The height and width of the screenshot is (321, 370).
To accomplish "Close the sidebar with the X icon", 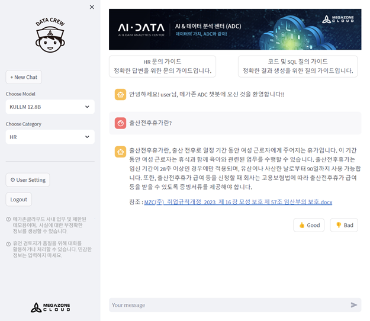I will coord(92,7).
